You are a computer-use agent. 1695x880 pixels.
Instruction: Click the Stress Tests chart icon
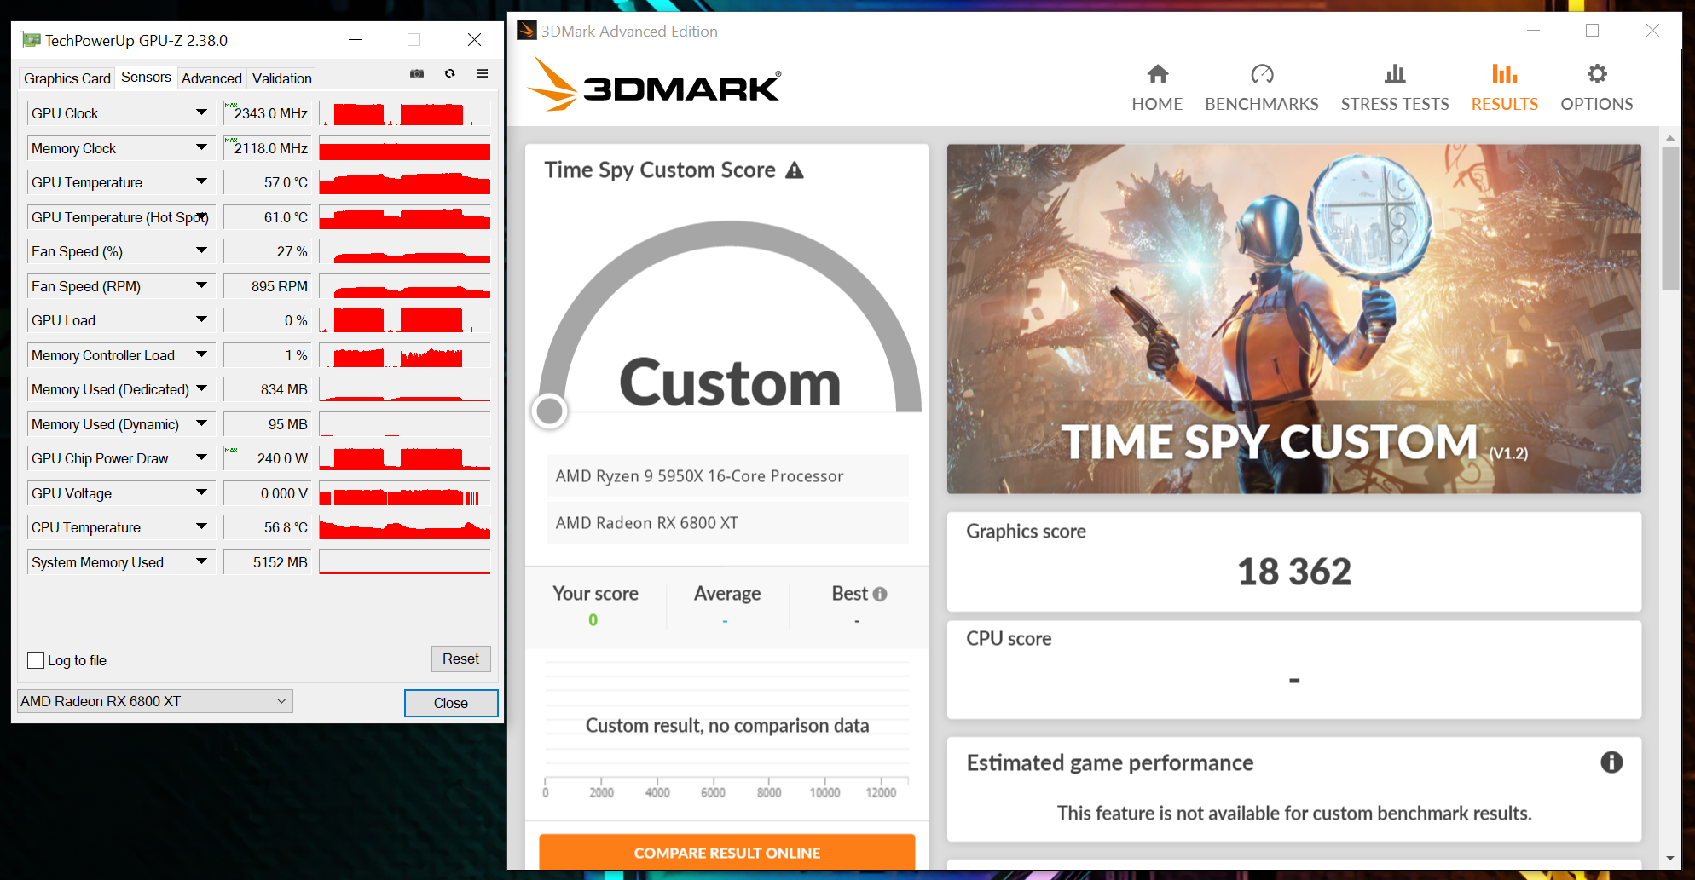pos(1395,74)
